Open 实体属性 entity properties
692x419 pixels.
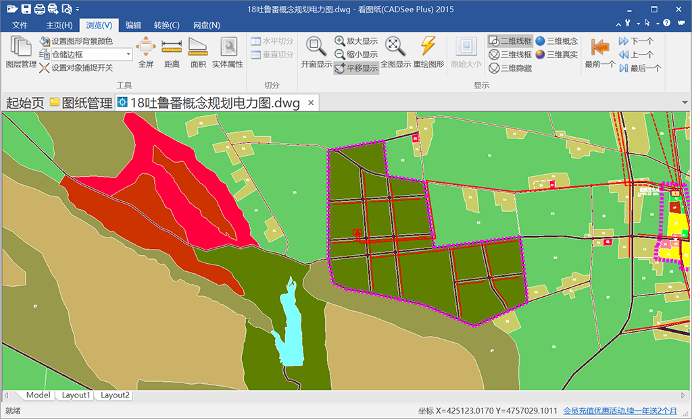(x=228, y=51)
